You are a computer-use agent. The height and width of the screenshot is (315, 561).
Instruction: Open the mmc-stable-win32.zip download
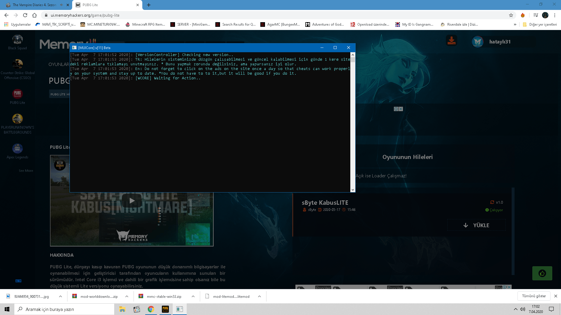pos(164,296)
